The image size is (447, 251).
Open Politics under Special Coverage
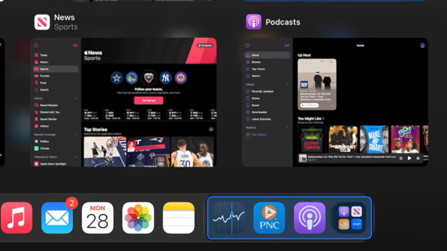click(56, 141)
